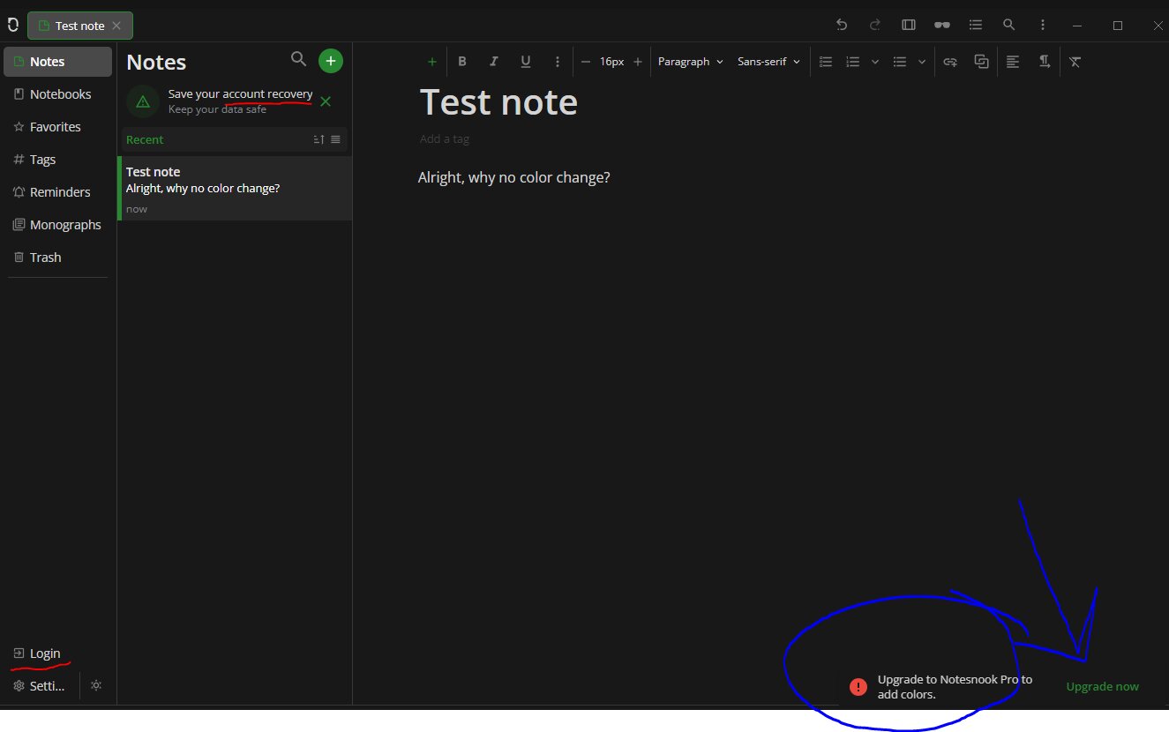Click the overlapping-squares icon after link
The image size is (1169, 732).
point(981,62)
